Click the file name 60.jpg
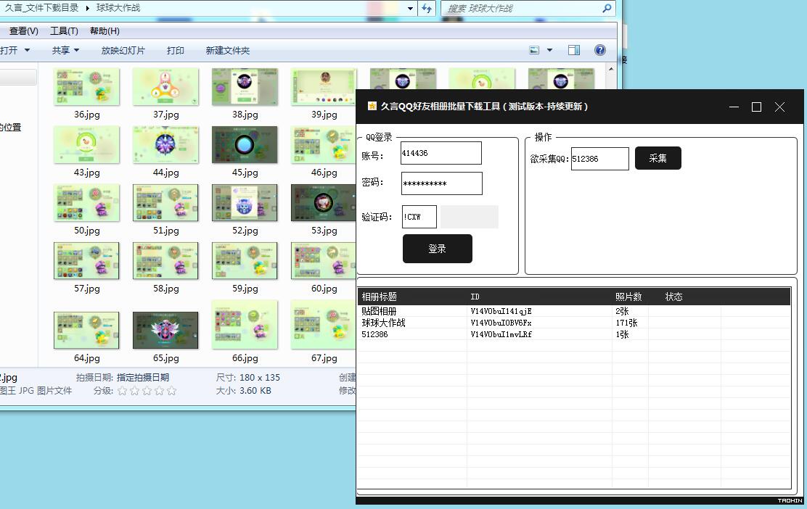807x509 pixels. 324,289
